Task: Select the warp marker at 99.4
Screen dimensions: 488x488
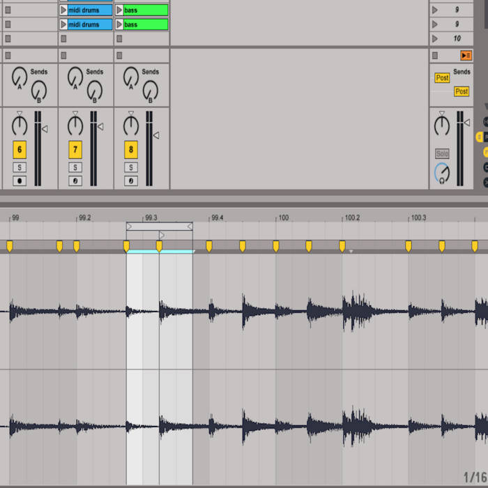Action: pyautogui.click(x=209, y=246)
